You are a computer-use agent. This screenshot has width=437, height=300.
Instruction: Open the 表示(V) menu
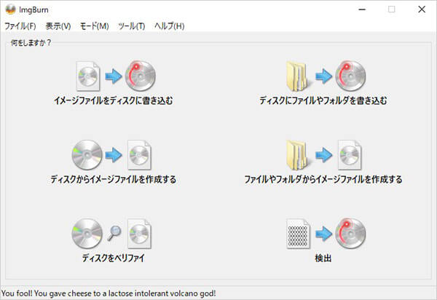pyautogui.click(x=58, y=26)
